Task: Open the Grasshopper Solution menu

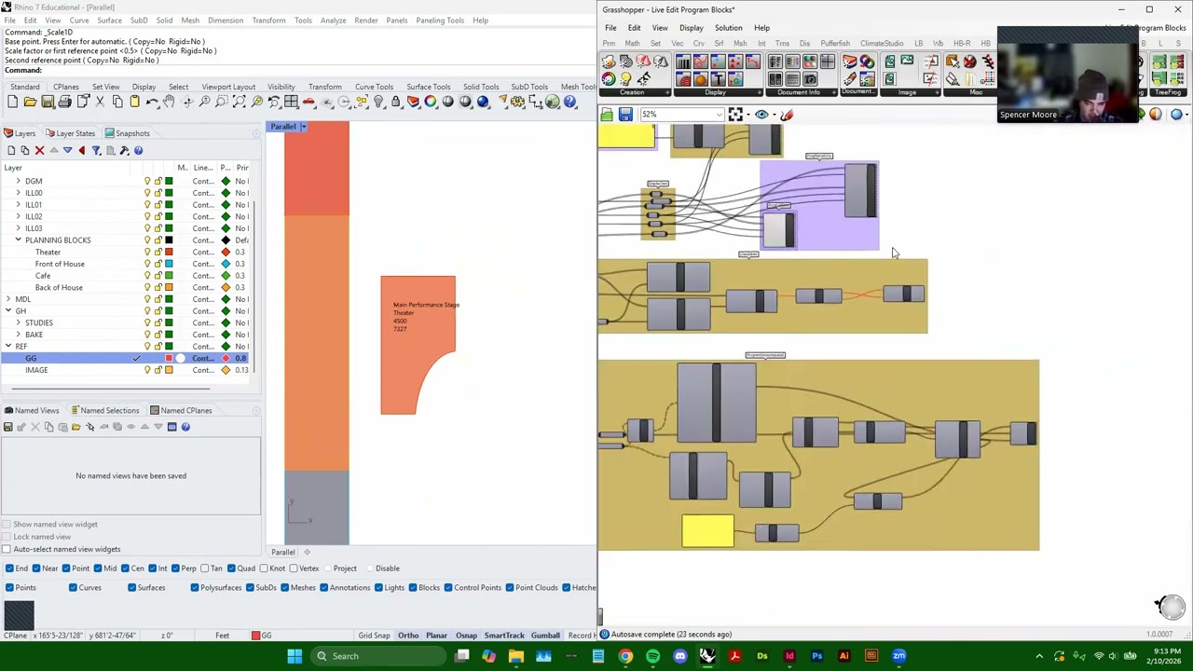Action: (x=728, y=28)
